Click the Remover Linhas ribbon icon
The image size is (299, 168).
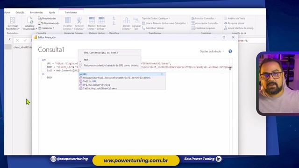coord(101,21)
